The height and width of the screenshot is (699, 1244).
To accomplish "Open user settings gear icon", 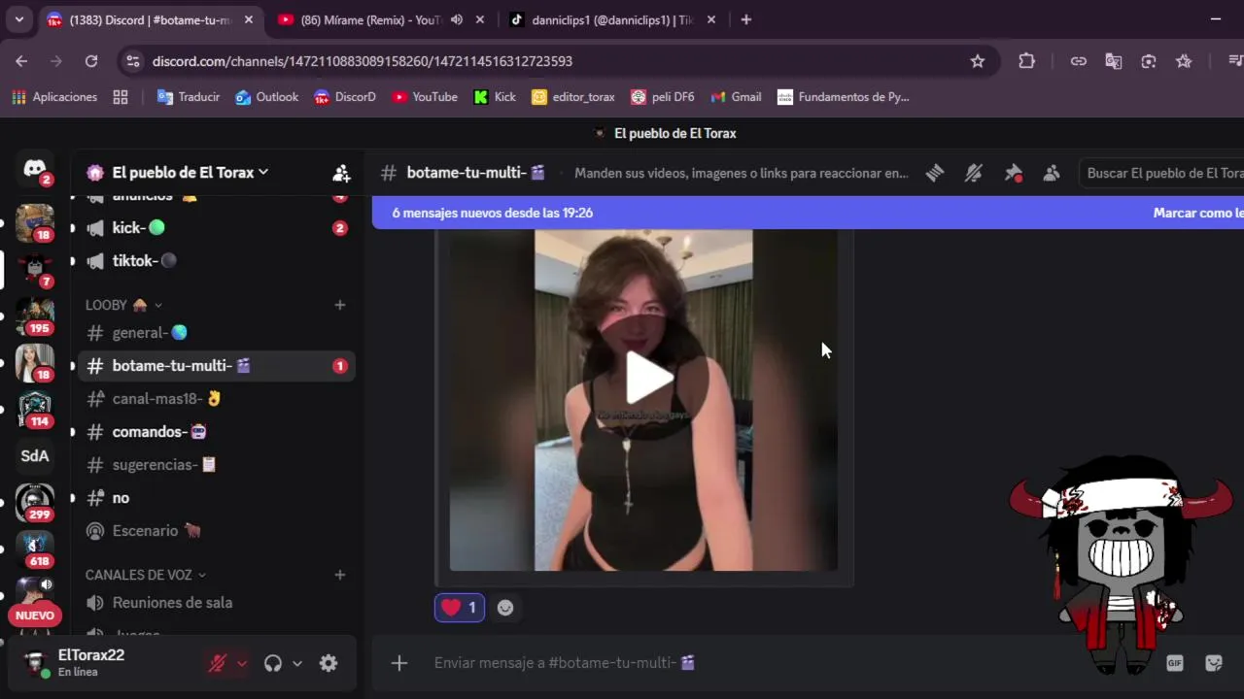I will tap(328, 663).
